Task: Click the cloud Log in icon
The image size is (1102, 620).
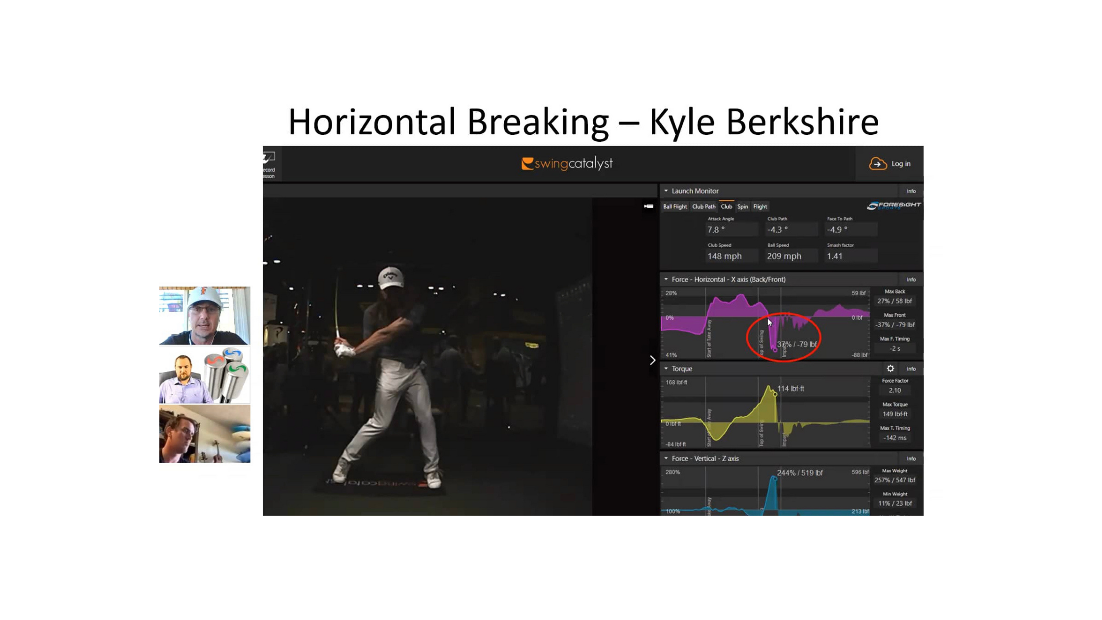Action: pos(878,164)
